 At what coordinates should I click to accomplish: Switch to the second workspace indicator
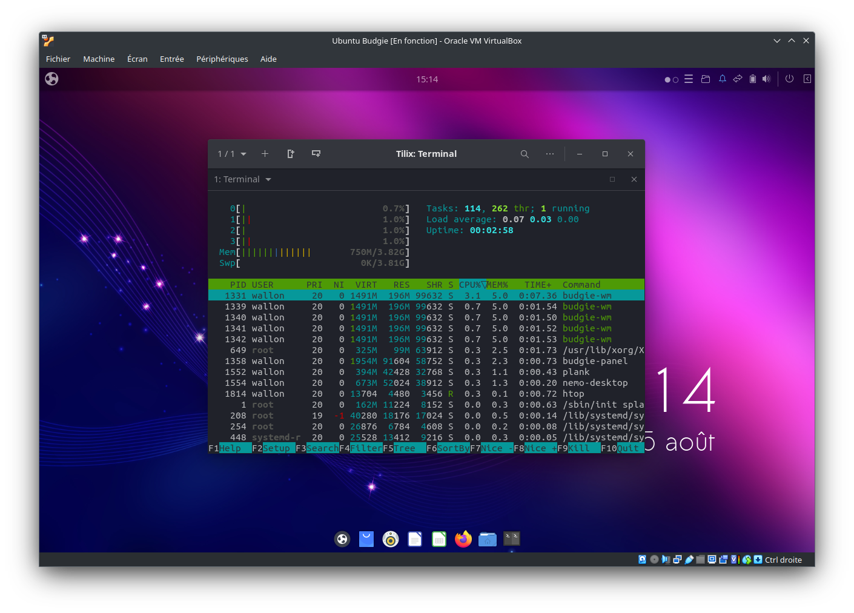(x=676, y=79)
